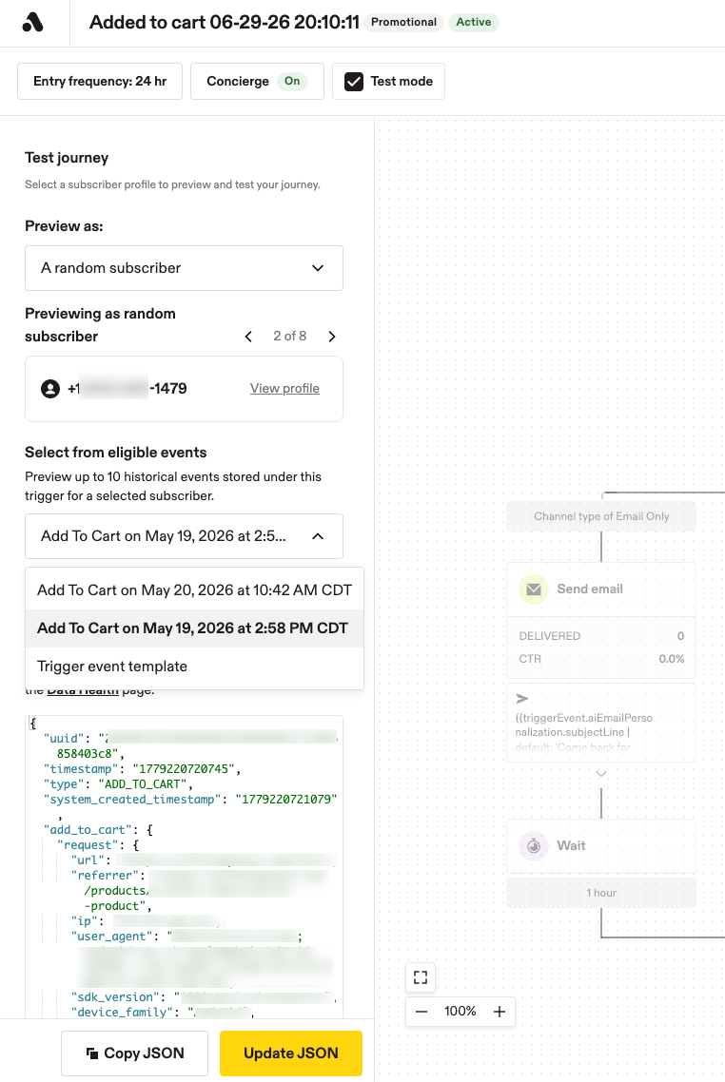Click the Send email envelope icon
Image resolution: width=725 pixels, height=1082 pixels.
534,589
